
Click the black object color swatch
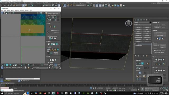150,22
